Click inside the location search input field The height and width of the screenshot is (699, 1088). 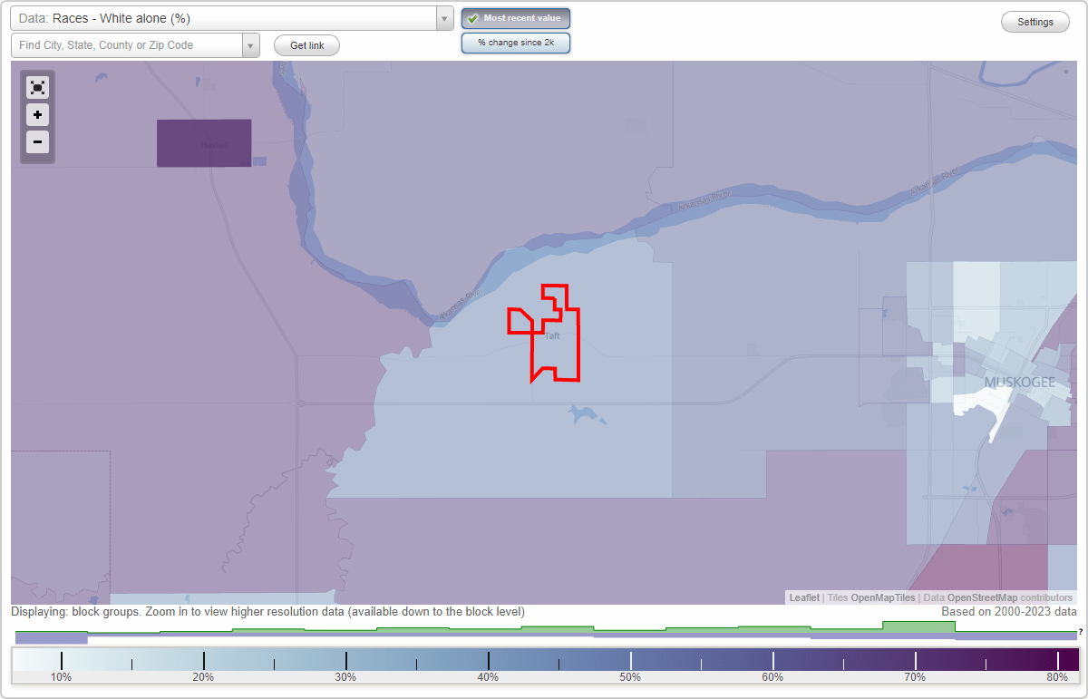point(127,44)
